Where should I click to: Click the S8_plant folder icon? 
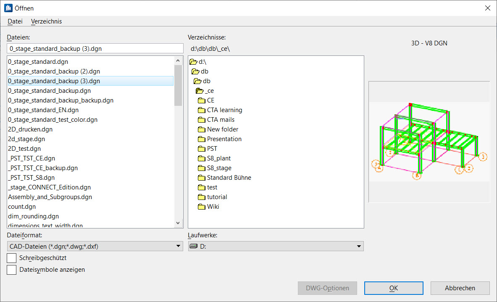[x=202, y=158]
